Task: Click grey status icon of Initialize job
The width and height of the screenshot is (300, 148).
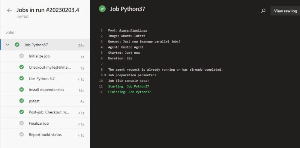Action: click(22, 56)
